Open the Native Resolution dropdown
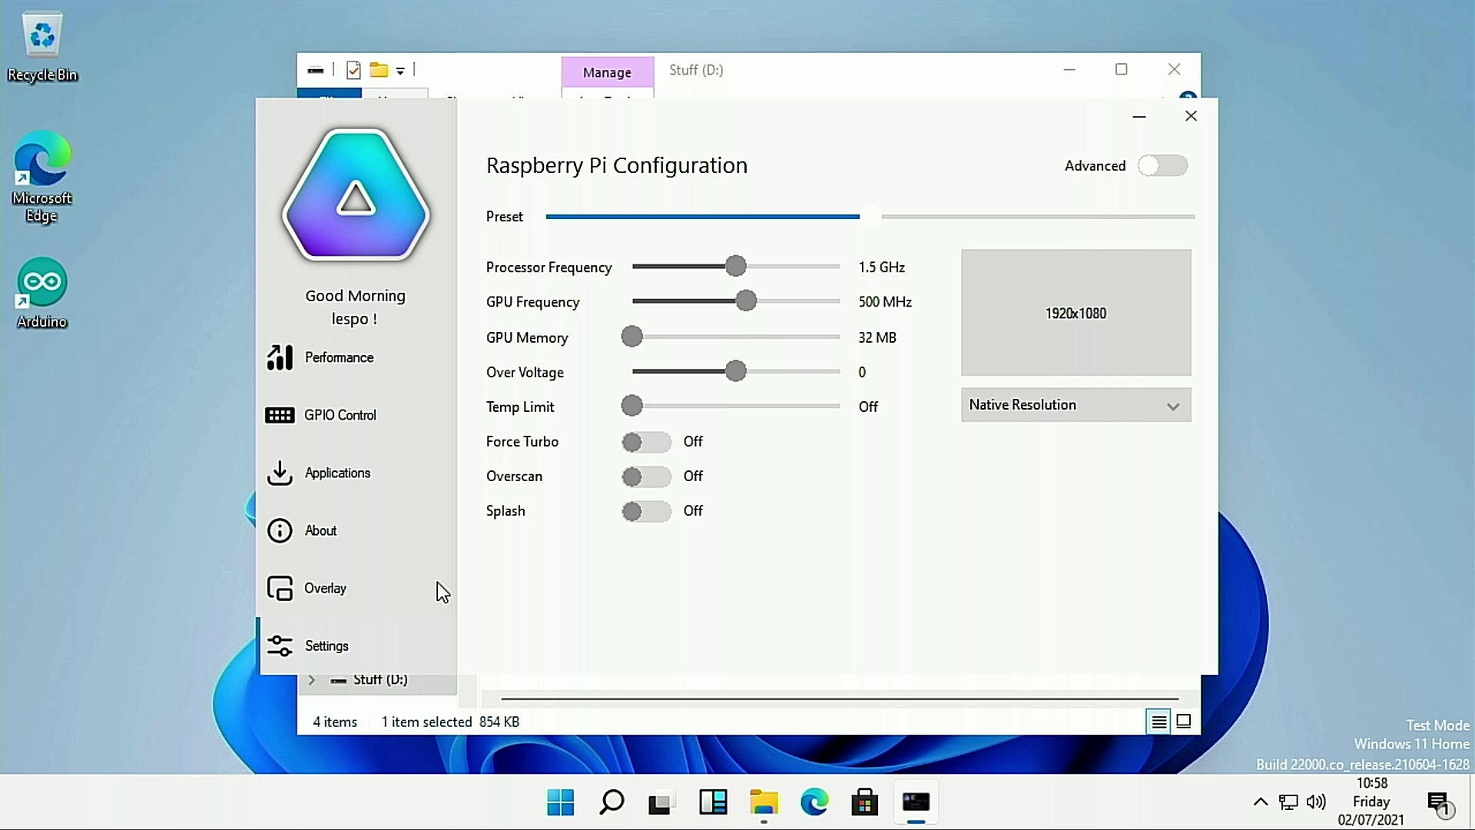The image size is (1475, 830). pos(1076,405)
